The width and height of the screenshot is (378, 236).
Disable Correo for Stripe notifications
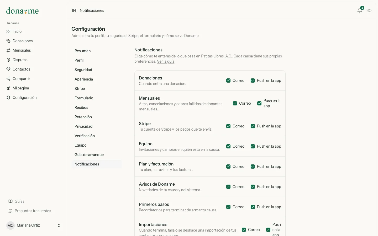click(228, 126)
